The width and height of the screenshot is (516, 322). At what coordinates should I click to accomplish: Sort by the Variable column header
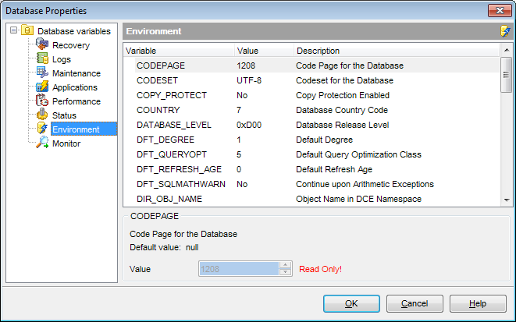coord(178,51)
